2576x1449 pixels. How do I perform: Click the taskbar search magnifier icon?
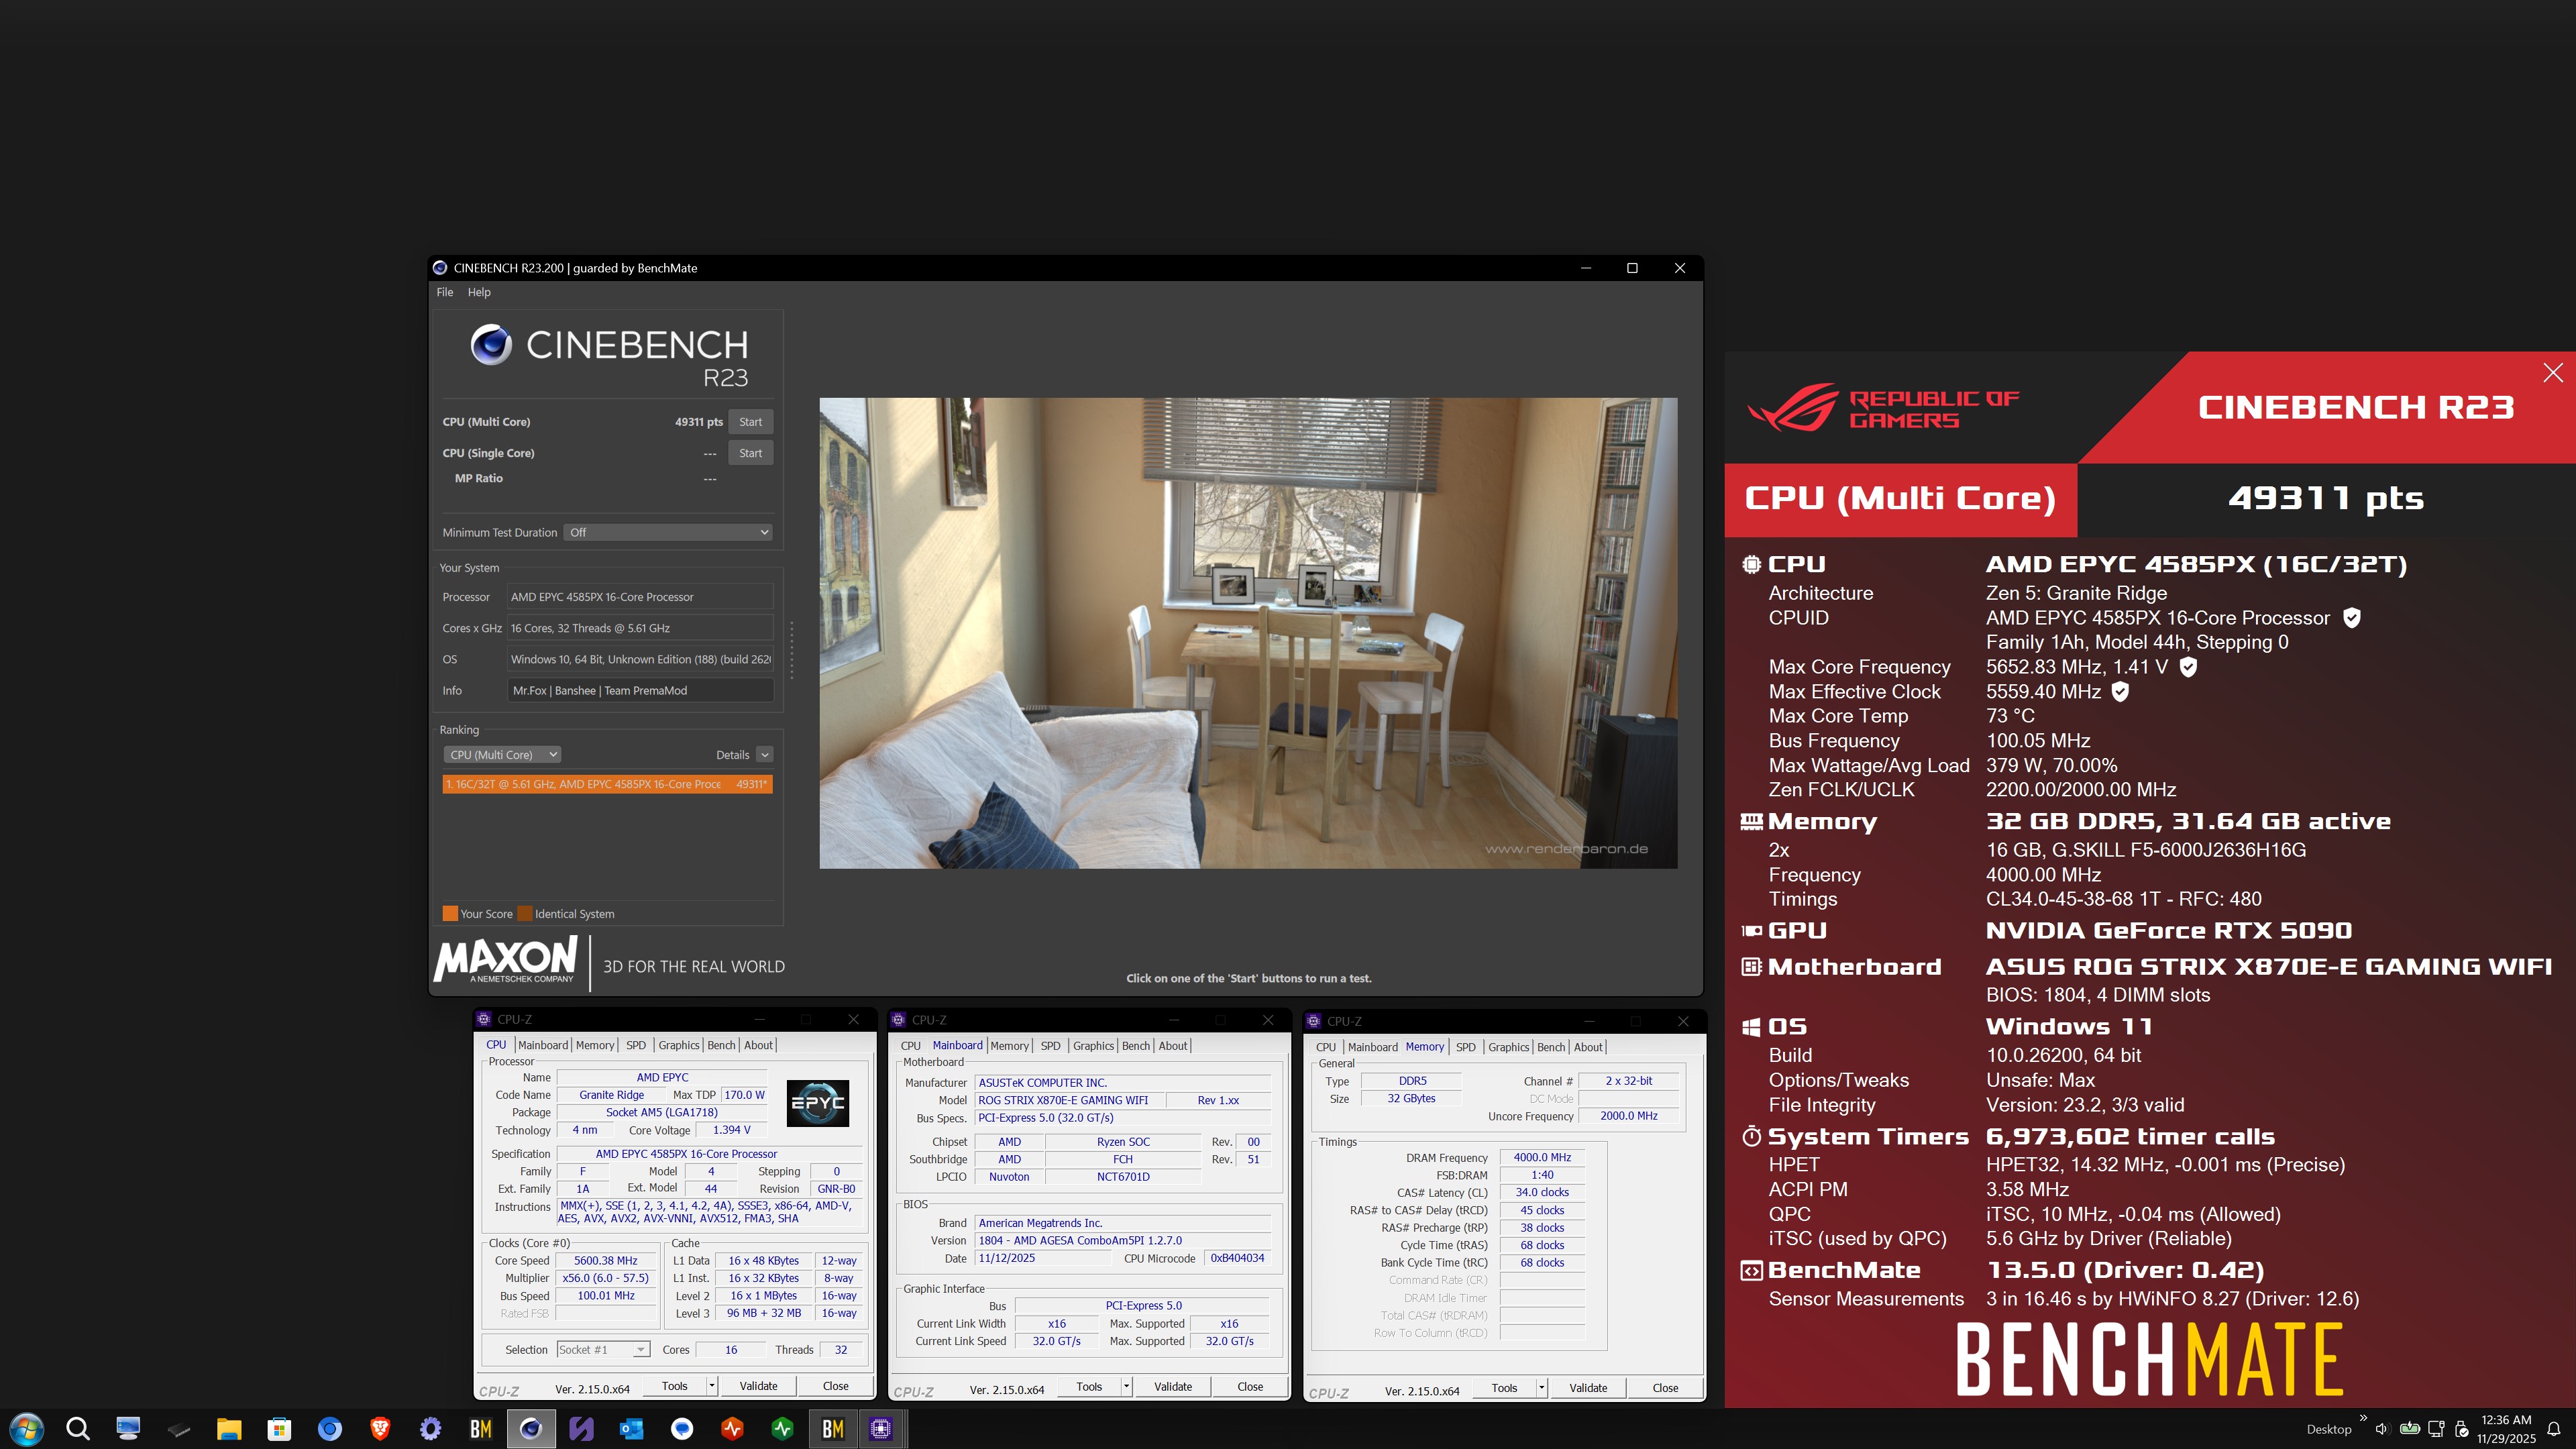click(78, 1429)
